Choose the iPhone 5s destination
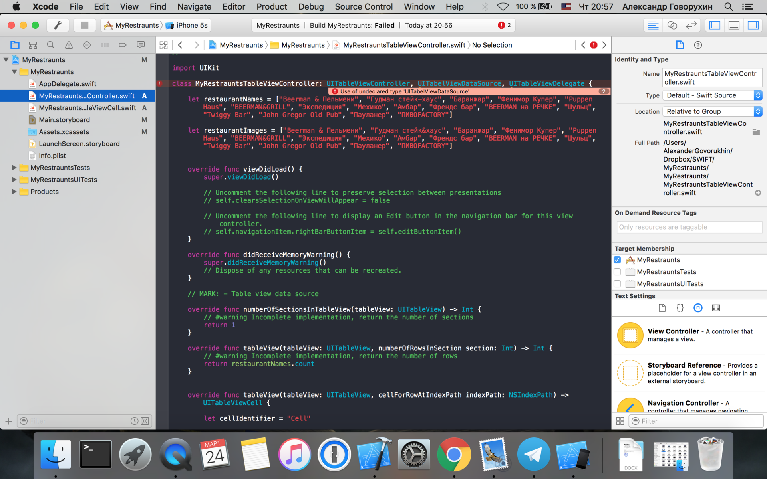 [187, 25]
